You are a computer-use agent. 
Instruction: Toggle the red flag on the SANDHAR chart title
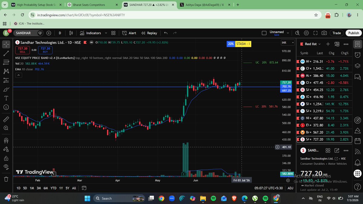point(85,43)
